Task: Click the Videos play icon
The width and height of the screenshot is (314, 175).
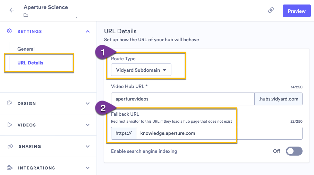Action: click(x=9, y=125)
